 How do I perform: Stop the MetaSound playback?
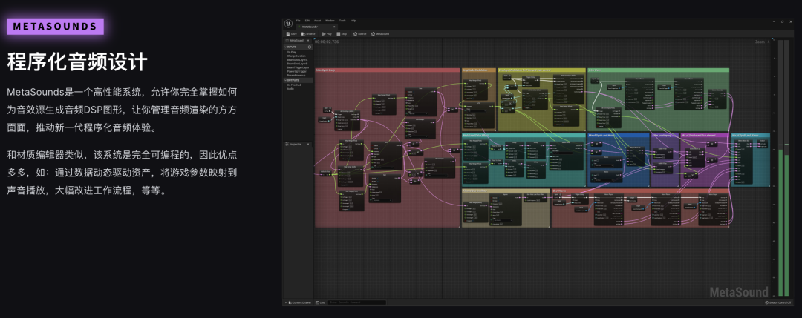pos(342,33)
